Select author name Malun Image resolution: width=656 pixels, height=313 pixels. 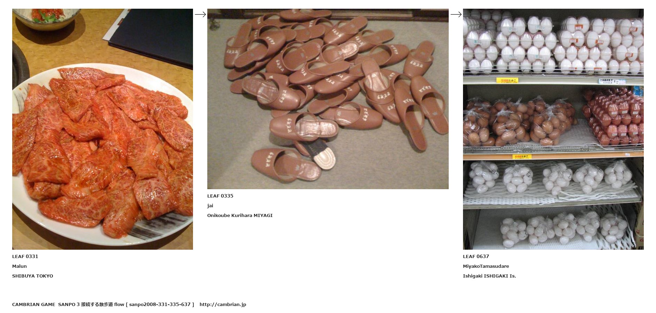point(20,266)
